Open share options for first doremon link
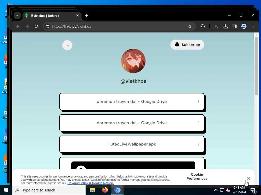This screenshot has width=261, height=195. (199, 102)
